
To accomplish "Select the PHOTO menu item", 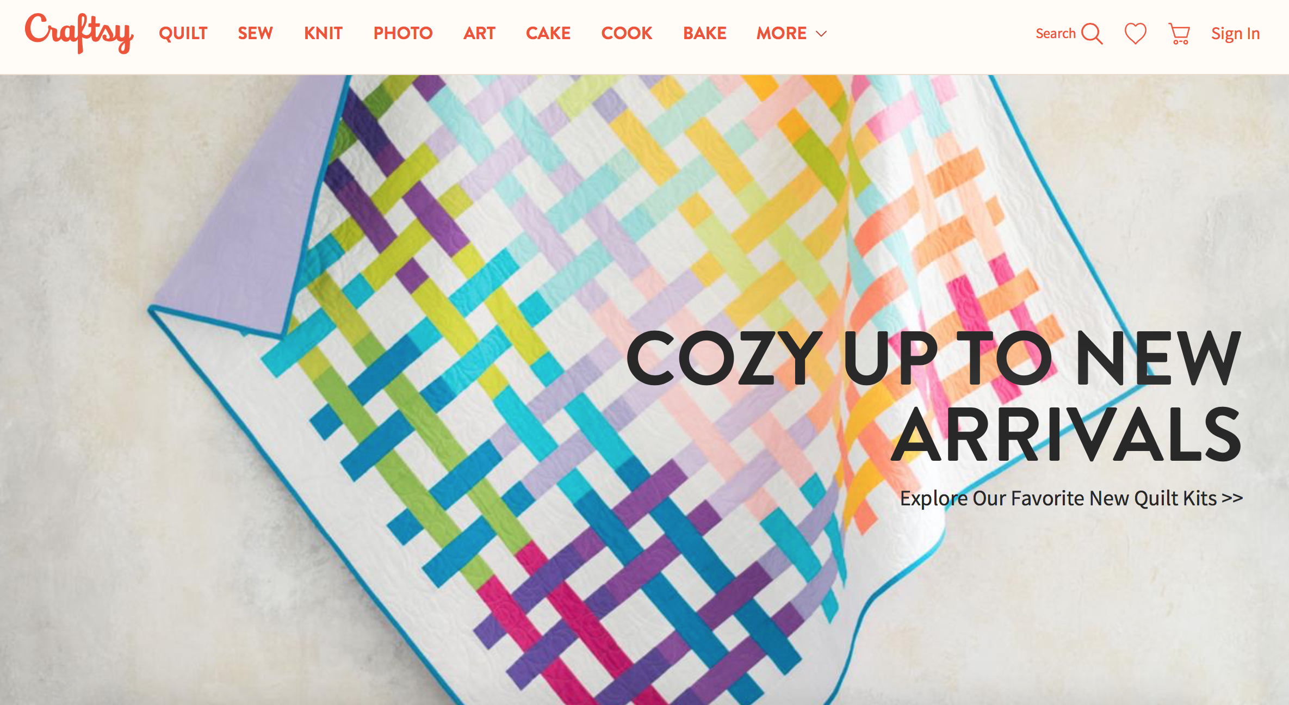I will [403, 33].
